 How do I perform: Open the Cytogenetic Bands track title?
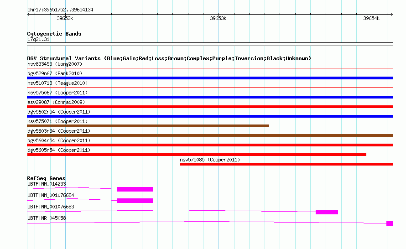[x=54, y=34]
